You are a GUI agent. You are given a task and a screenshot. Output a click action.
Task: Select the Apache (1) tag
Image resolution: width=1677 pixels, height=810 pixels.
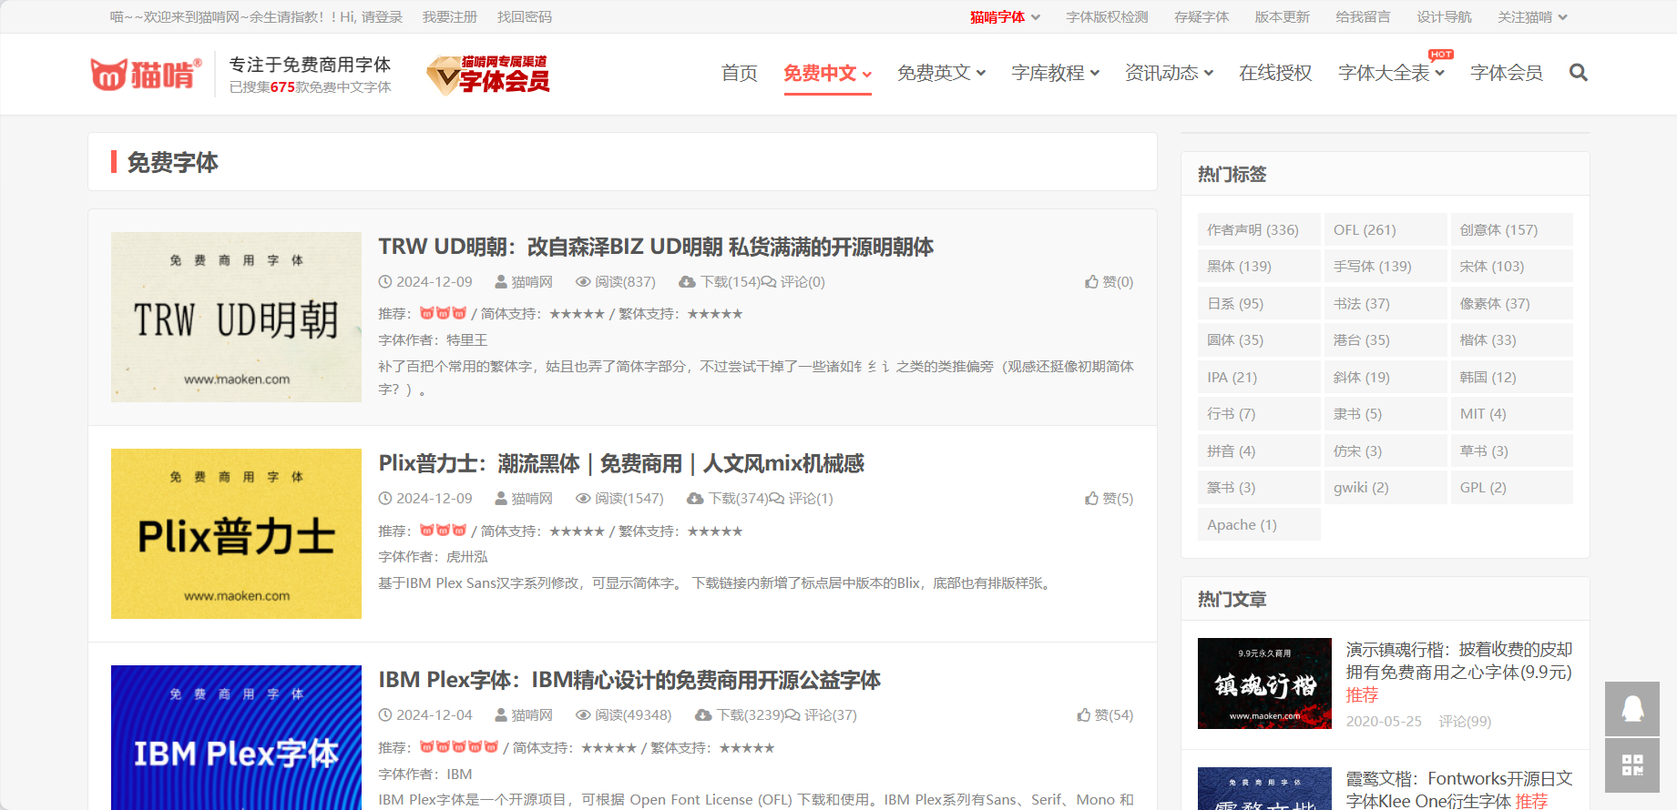(x=1259, y=525)
